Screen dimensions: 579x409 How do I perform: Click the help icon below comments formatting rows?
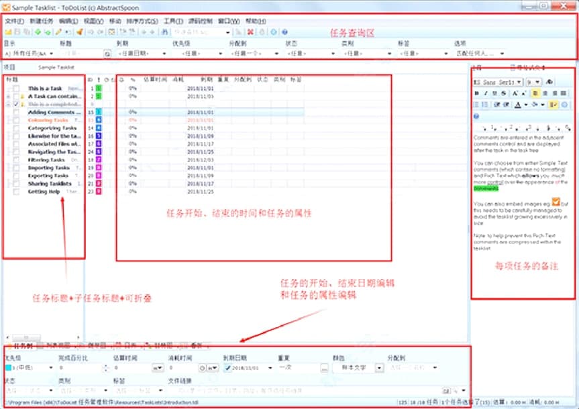tap(476, 116)
